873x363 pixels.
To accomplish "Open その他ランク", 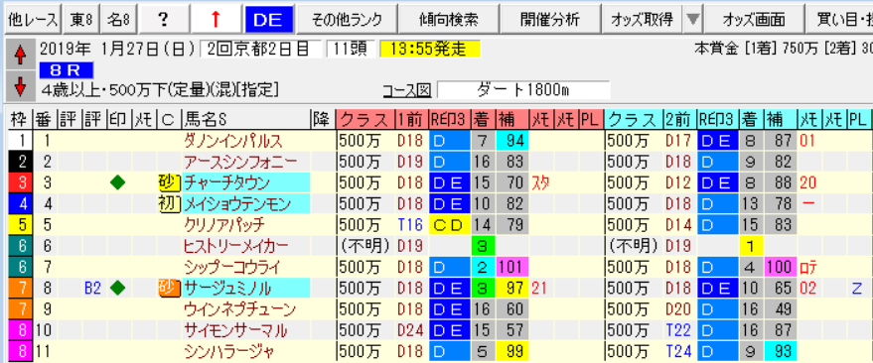I will [348, 19].
